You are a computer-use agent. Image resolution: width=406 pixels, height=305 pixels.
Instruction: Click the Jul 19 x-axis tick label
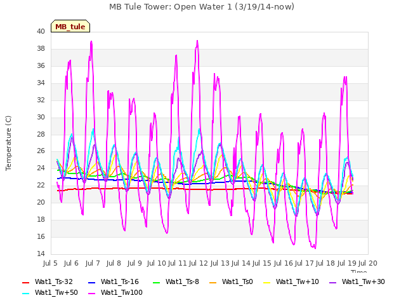tap(346, 264)
